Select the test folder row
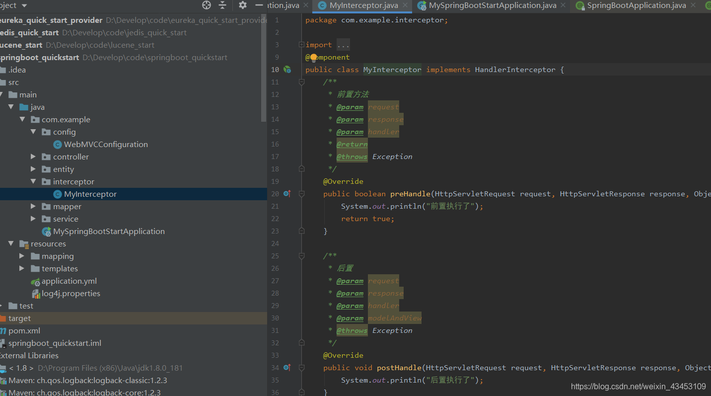This screenshot has height=396, width=711. coord(133,306)
